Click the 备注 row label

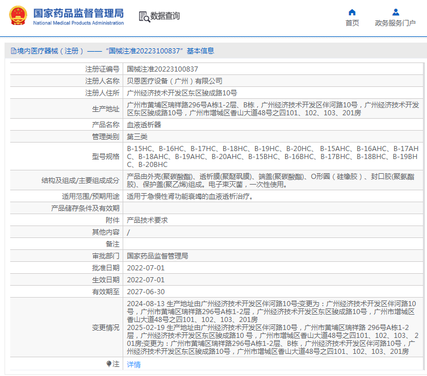point(112,244)
